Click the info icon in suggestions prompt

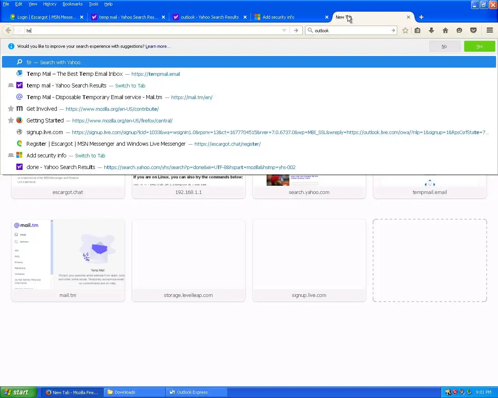pyautogui.click(x=11, y=46)
